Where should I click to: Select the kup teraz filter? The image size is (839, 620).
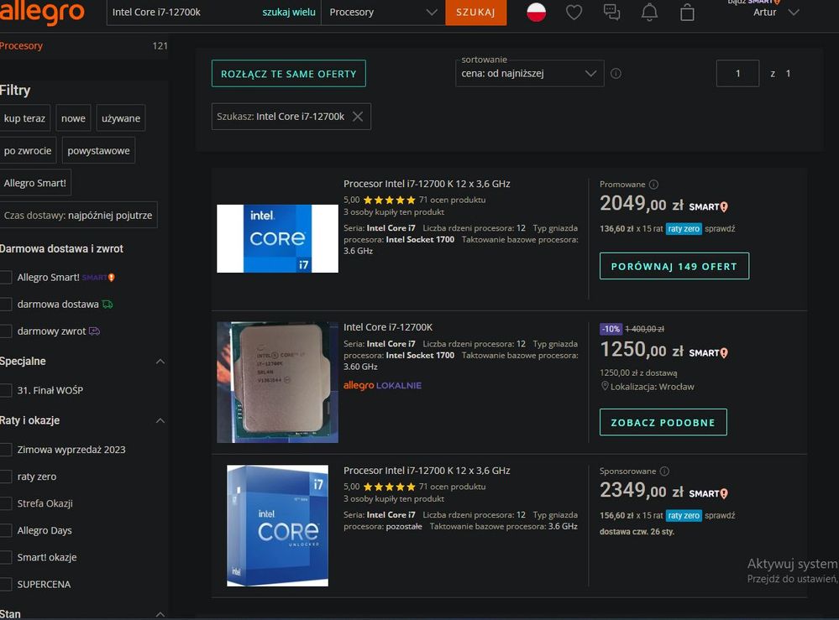(x=24, y=118)
